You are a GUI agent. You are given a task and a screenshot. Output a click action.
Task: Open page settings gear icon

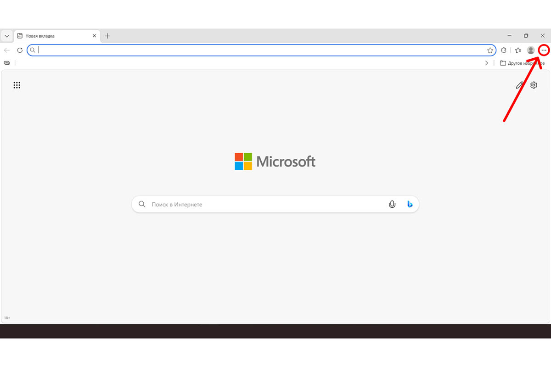534,85
